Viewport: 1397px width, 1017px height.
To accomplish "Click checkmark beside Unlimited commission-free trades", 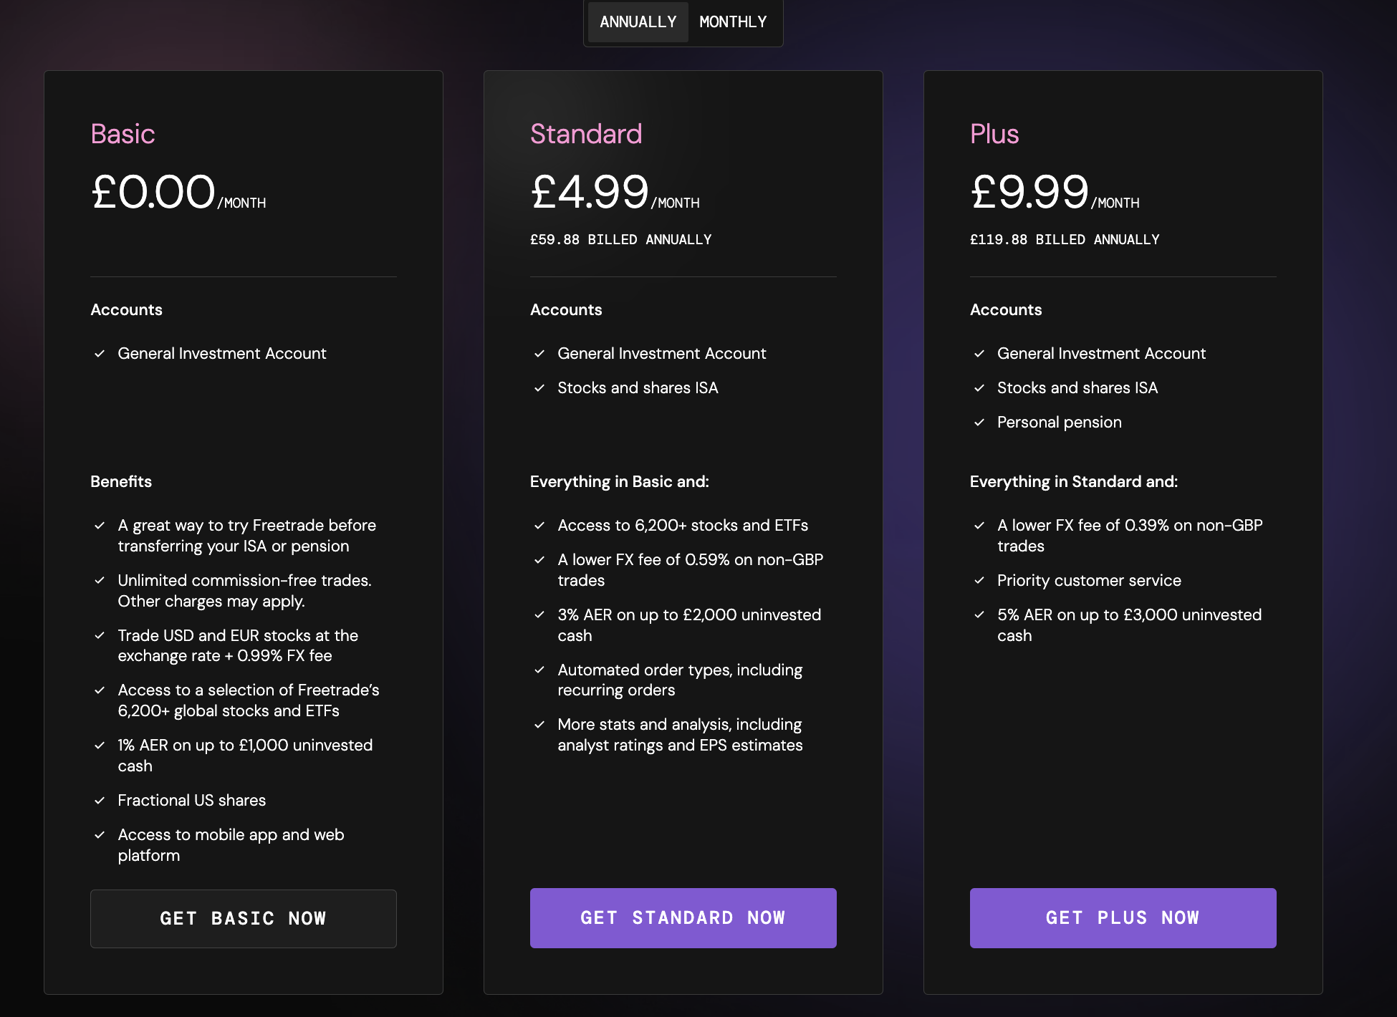I will pyautogui.click(x=100, y=581).
